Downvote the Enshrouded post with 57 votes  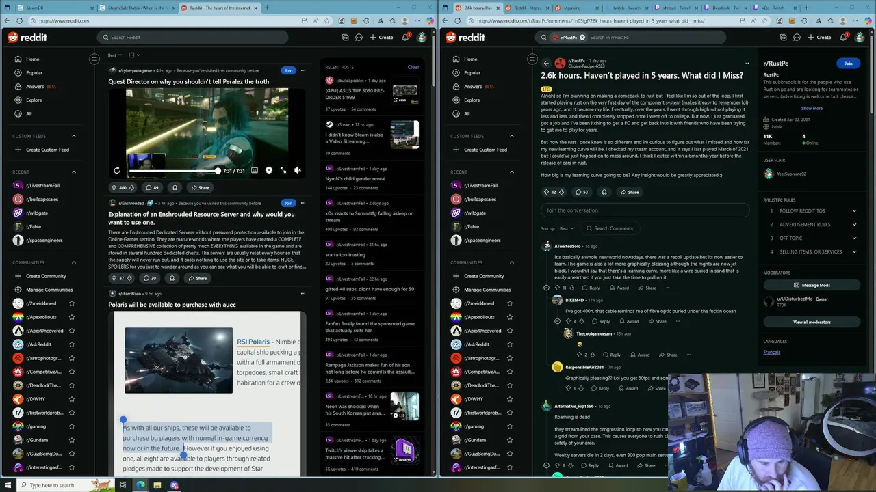coord(129,278)
